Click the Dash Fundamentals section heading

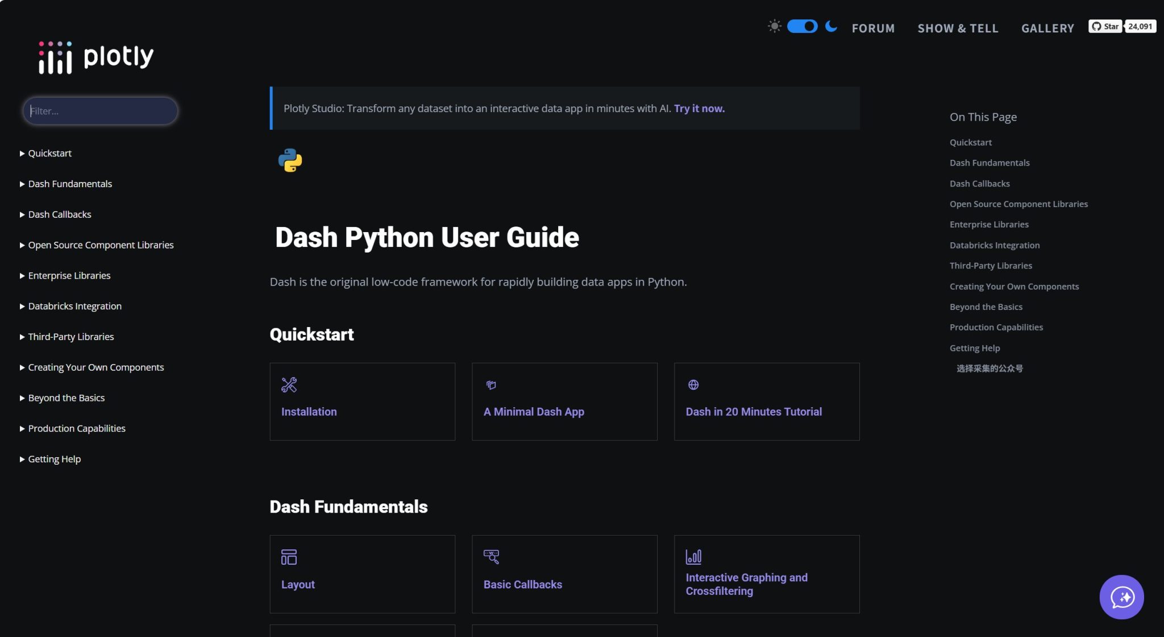348,507
